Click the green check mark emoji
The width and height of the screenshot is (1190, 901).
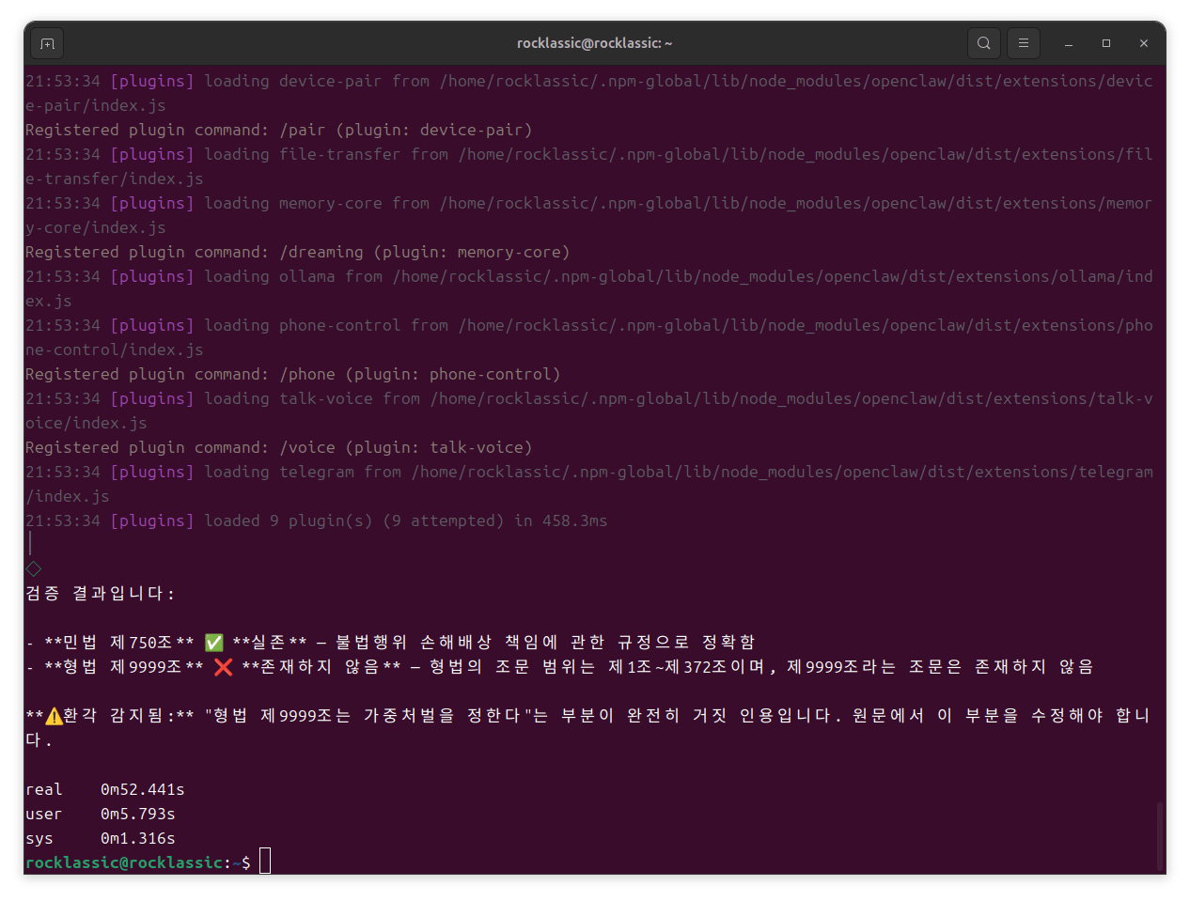(214, 643)
